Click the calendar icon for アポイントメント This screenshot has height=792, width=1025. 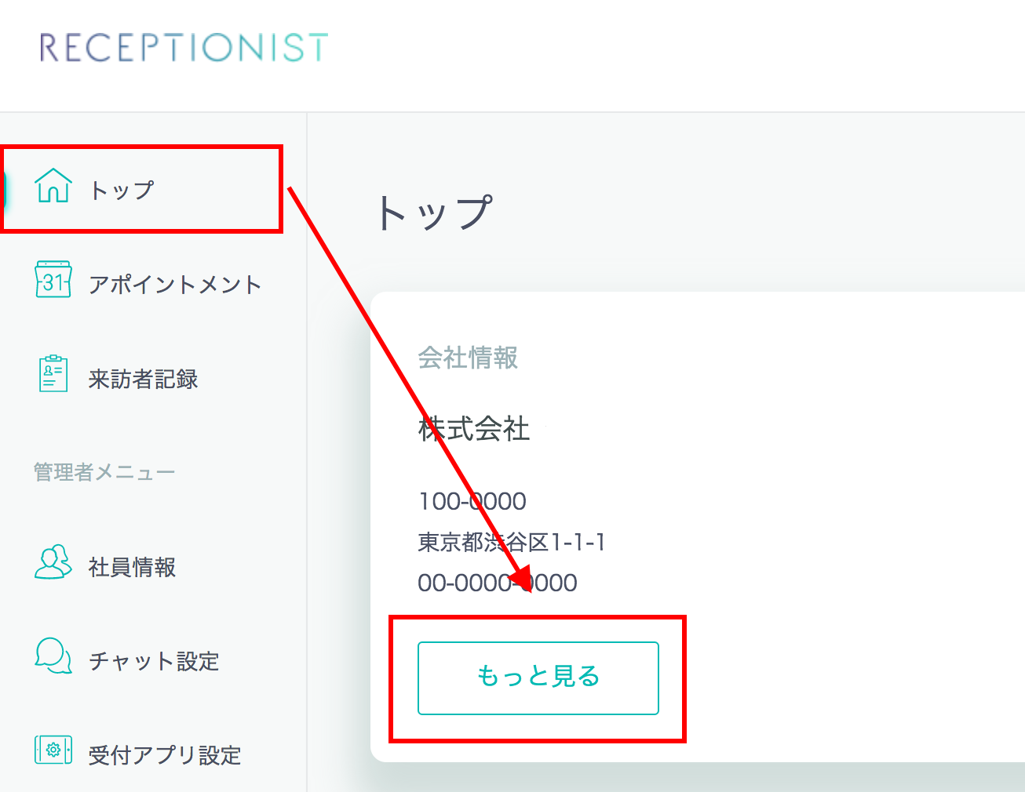click(x=53, y=280)
